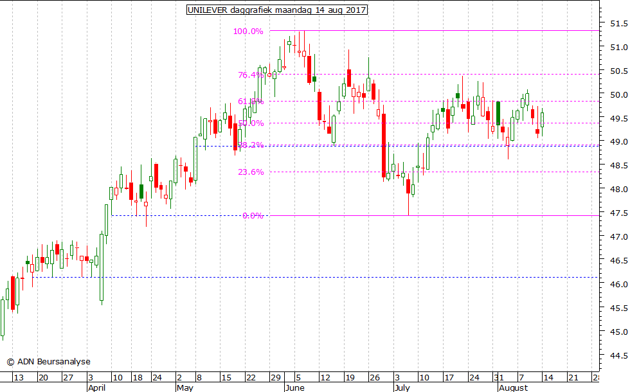630x392 pixels.
Task: Click the July month label
Action: (402, 388)
